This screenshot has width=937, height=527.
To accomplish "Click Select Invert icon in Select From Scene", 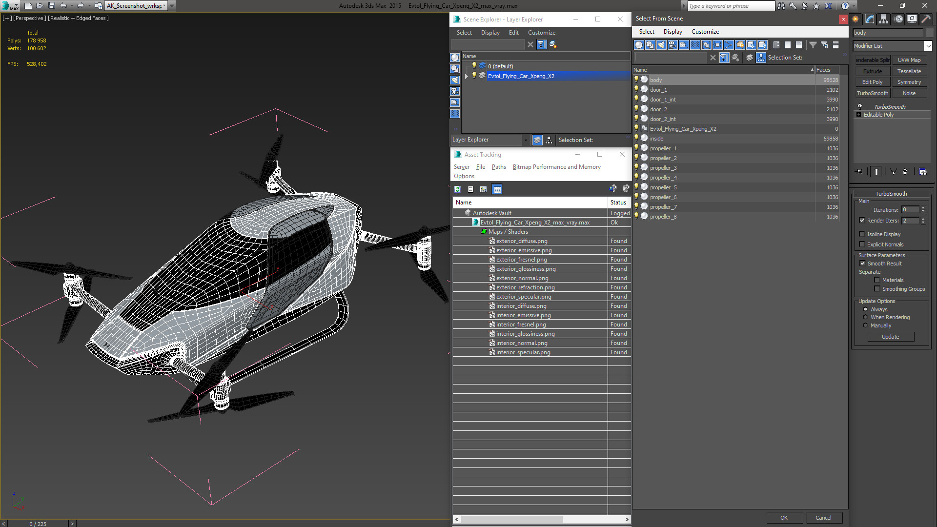I will [x=799, y=45].
